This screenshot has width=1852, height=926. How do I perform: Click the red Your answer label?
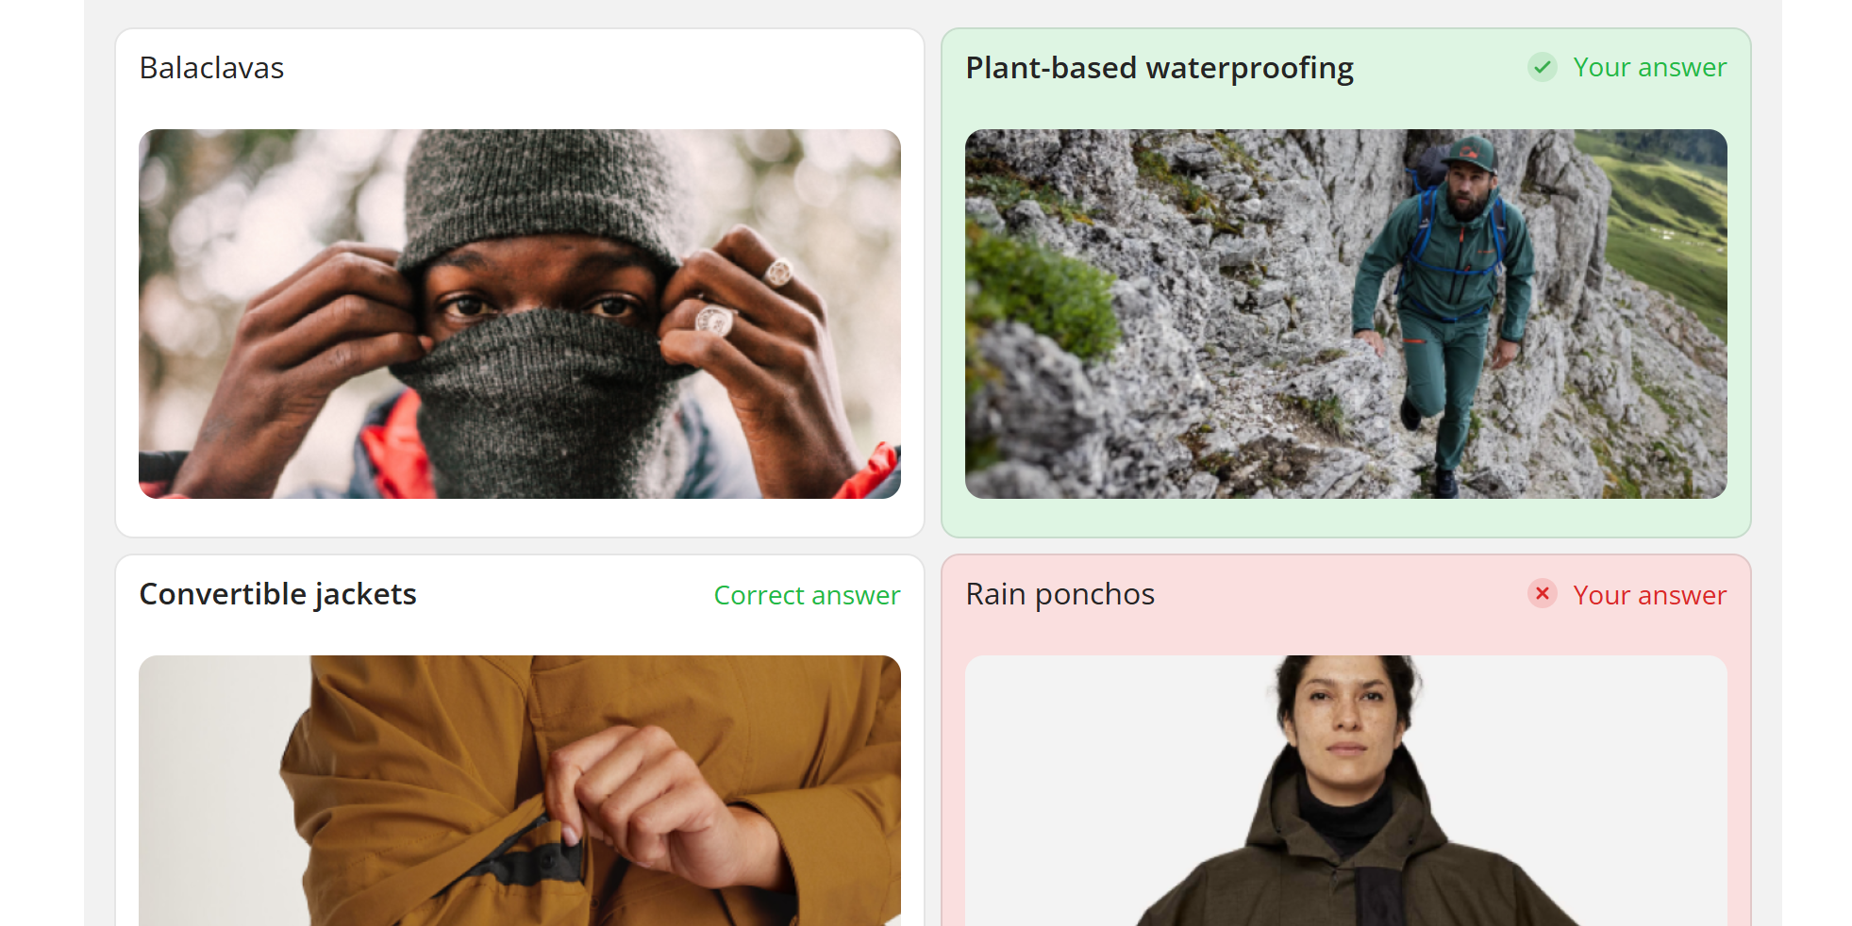1649,595
